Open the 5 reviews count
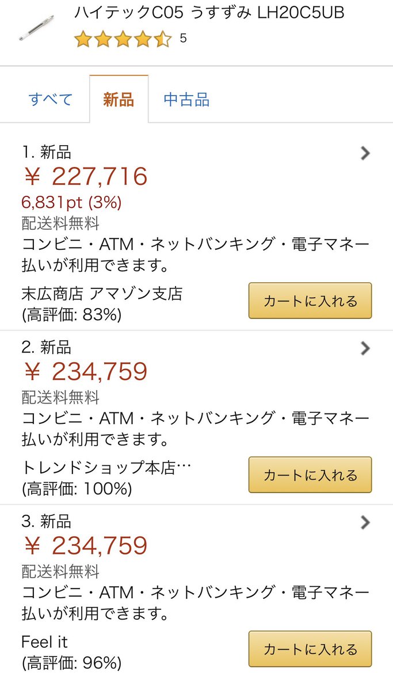393x691 pixels. pos(183,39)
